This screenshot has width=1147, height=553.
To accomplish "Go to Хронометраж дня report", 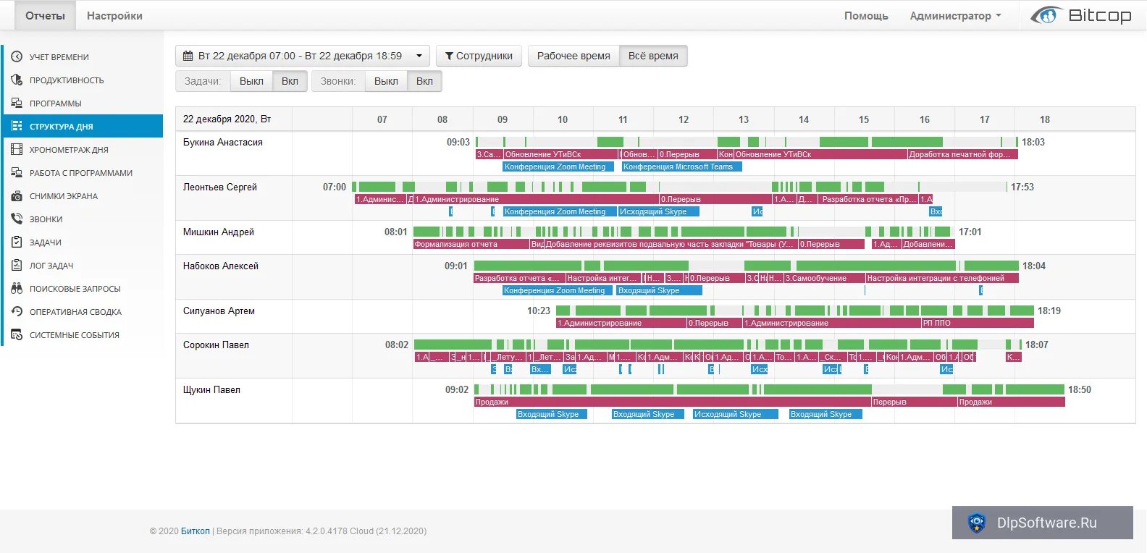I will [x=83, y=149].
